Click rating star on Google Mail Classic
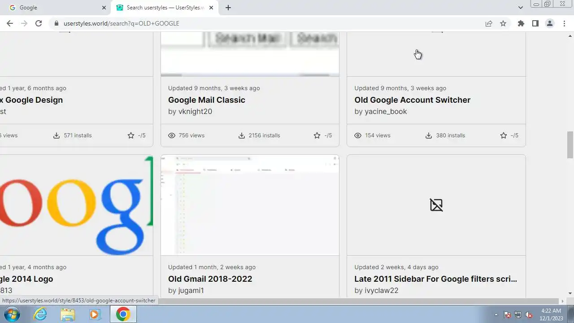 [317, 135]
